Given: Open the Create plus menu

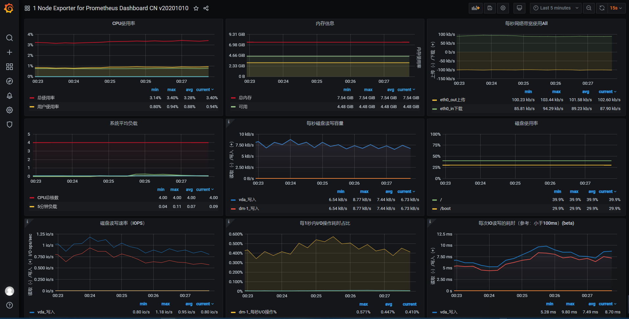Looking at the screenshot, I should (x=10, y=52).
